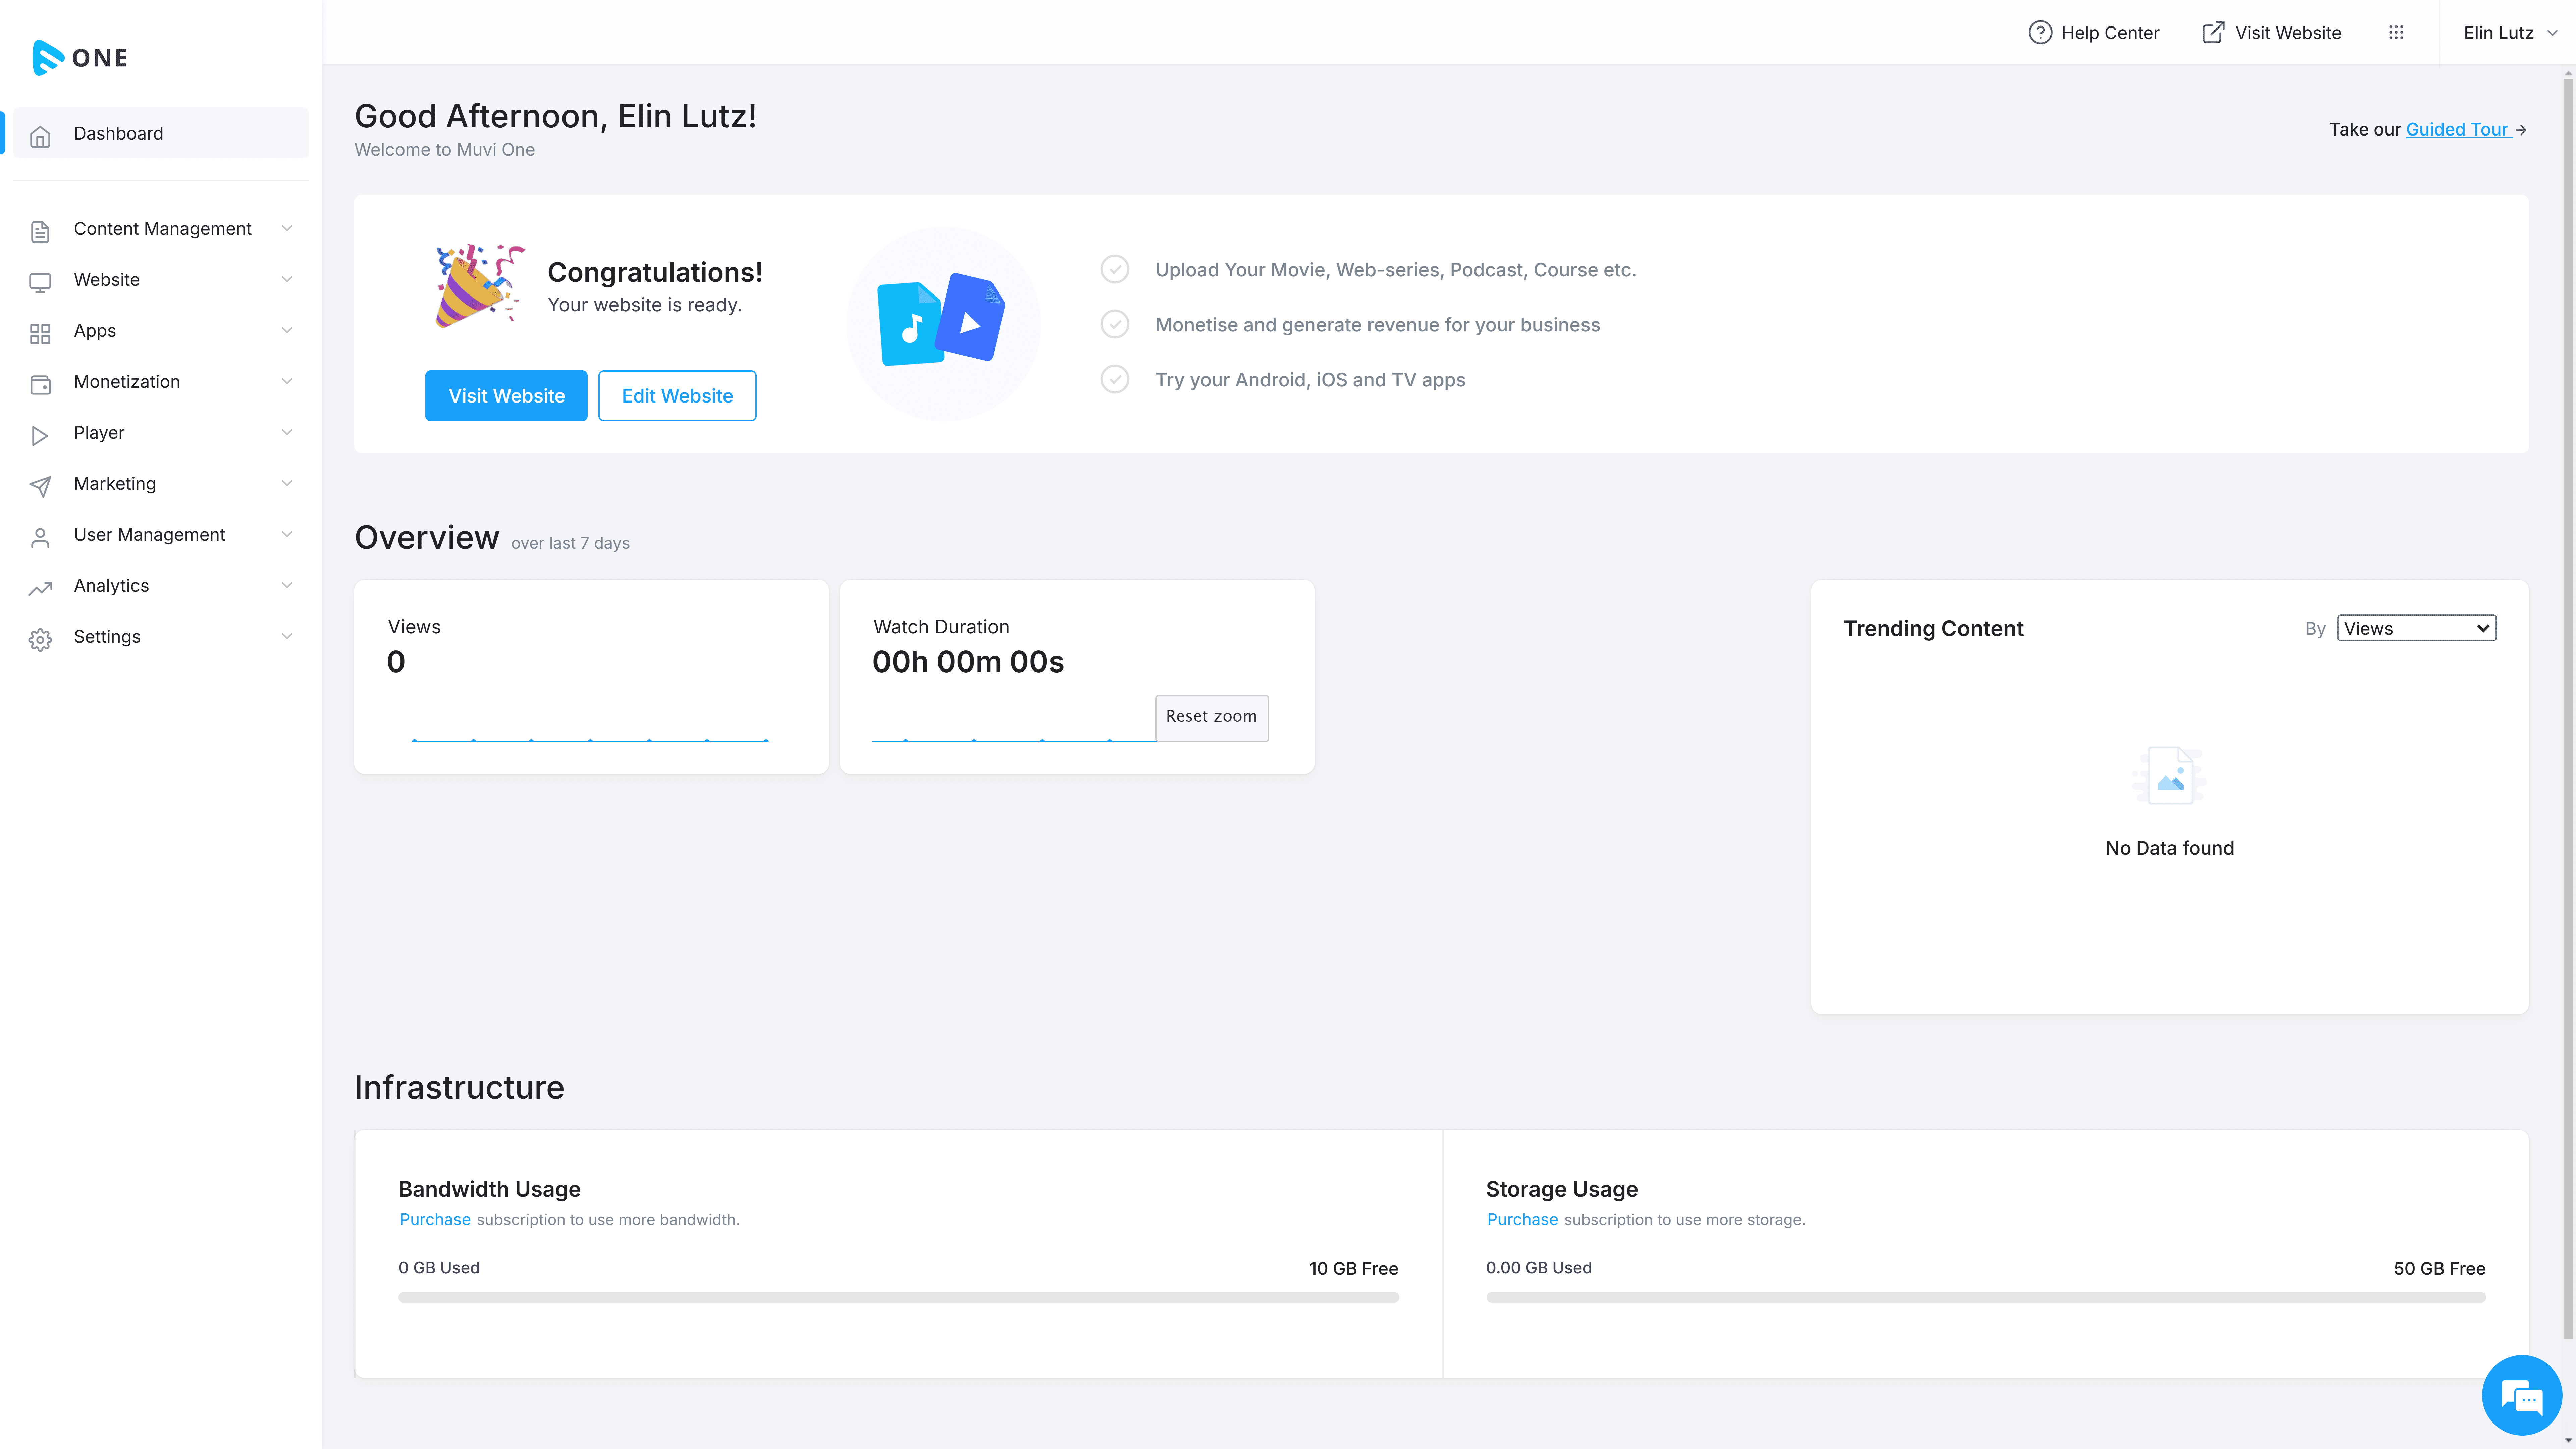Click the 50 GB Free label

pos(2439,1269)
